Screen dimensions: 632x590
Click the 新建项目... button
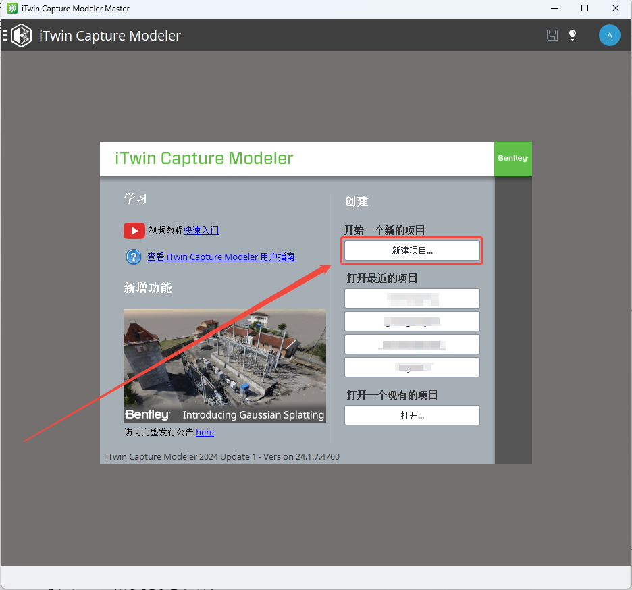point(412,250)
